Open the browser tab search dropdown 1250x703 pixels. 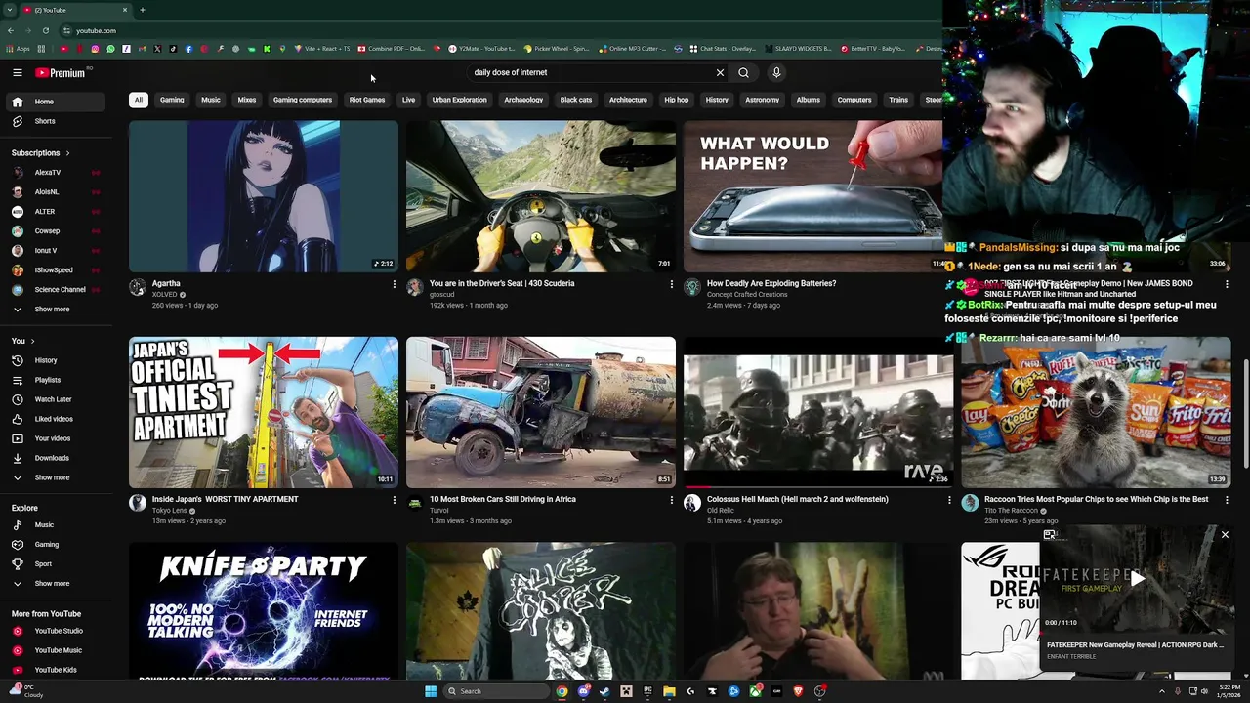click(10, 10)
